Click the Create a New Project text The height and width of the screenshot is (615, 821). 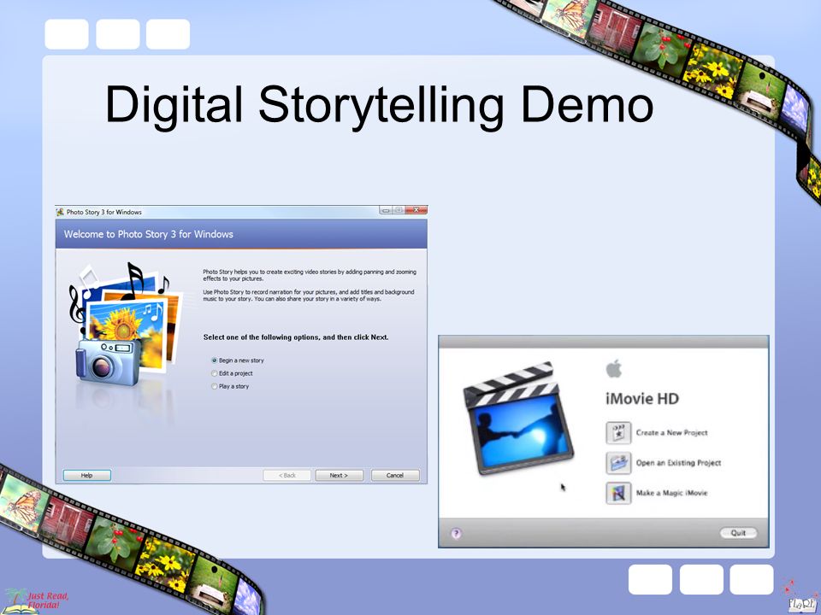(x=672, y=433)
